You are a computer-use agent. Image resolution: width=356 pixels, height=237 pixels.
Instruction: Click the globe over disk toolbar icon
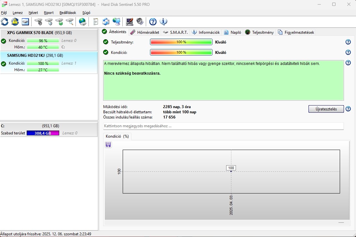point(83,22)
